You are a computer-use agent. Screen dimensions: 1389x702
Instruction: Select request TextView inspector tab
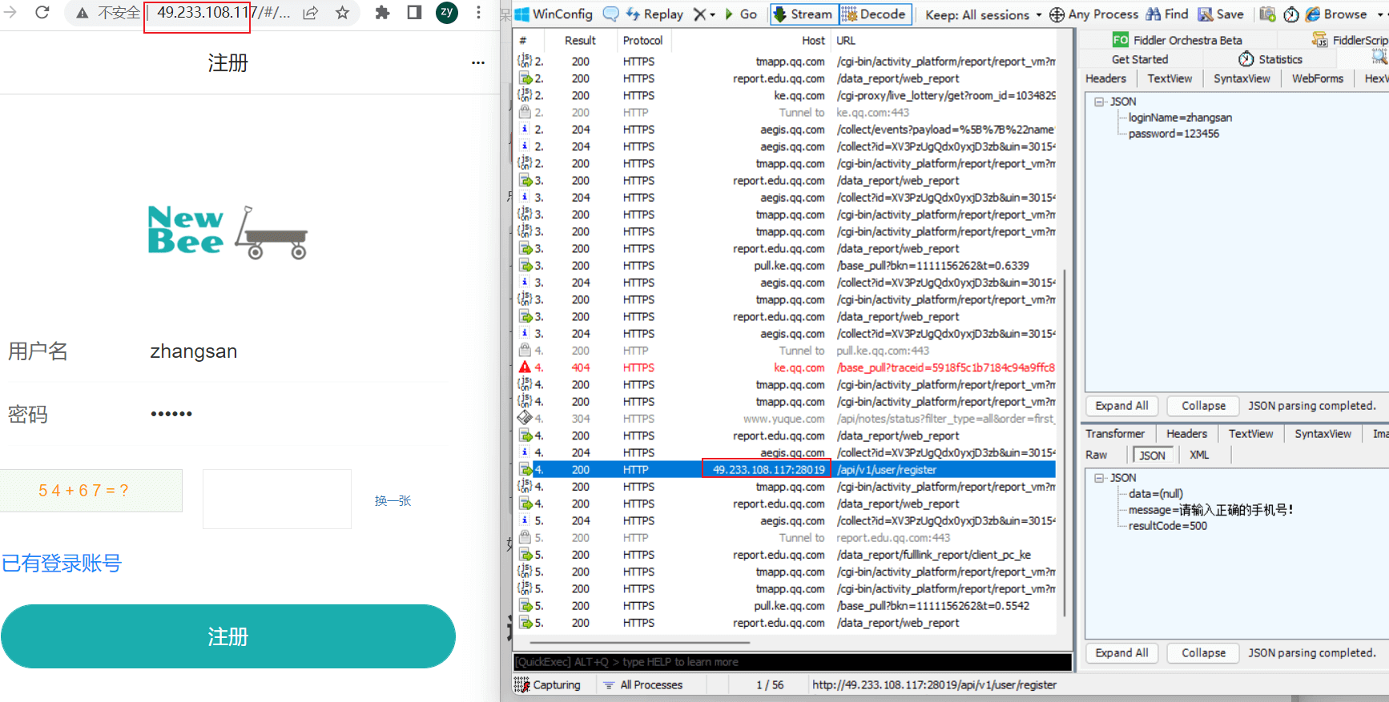[x=1170, y=78]
